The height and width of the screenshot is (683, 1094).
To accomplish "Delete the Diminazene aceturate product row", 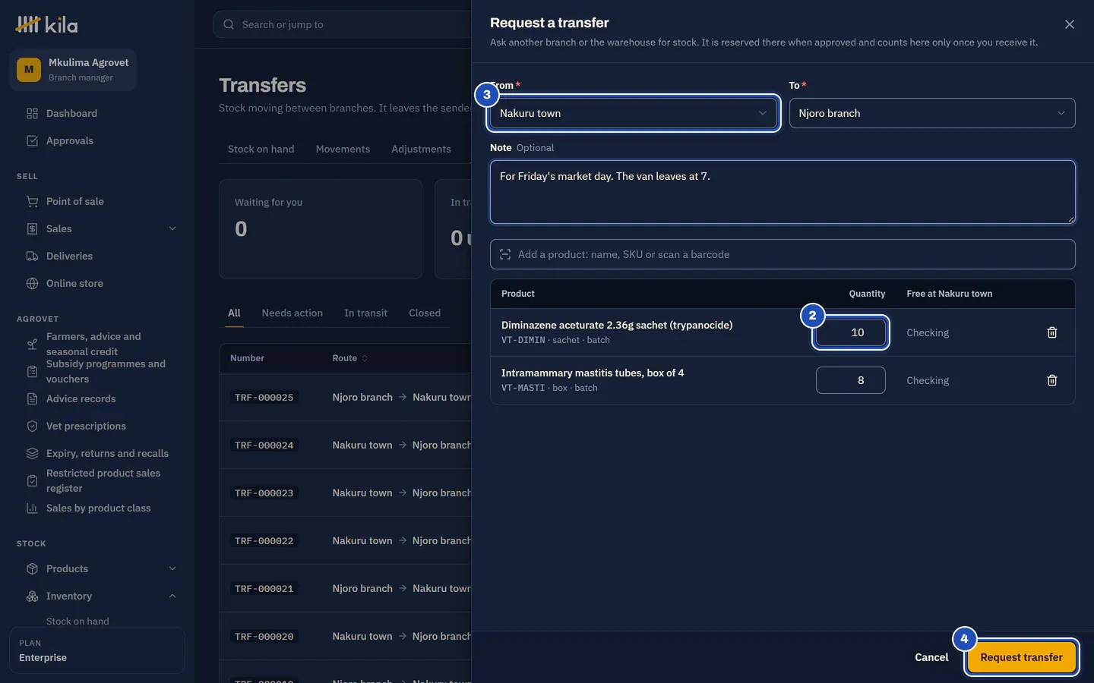I will click(x=1052, y=332).
